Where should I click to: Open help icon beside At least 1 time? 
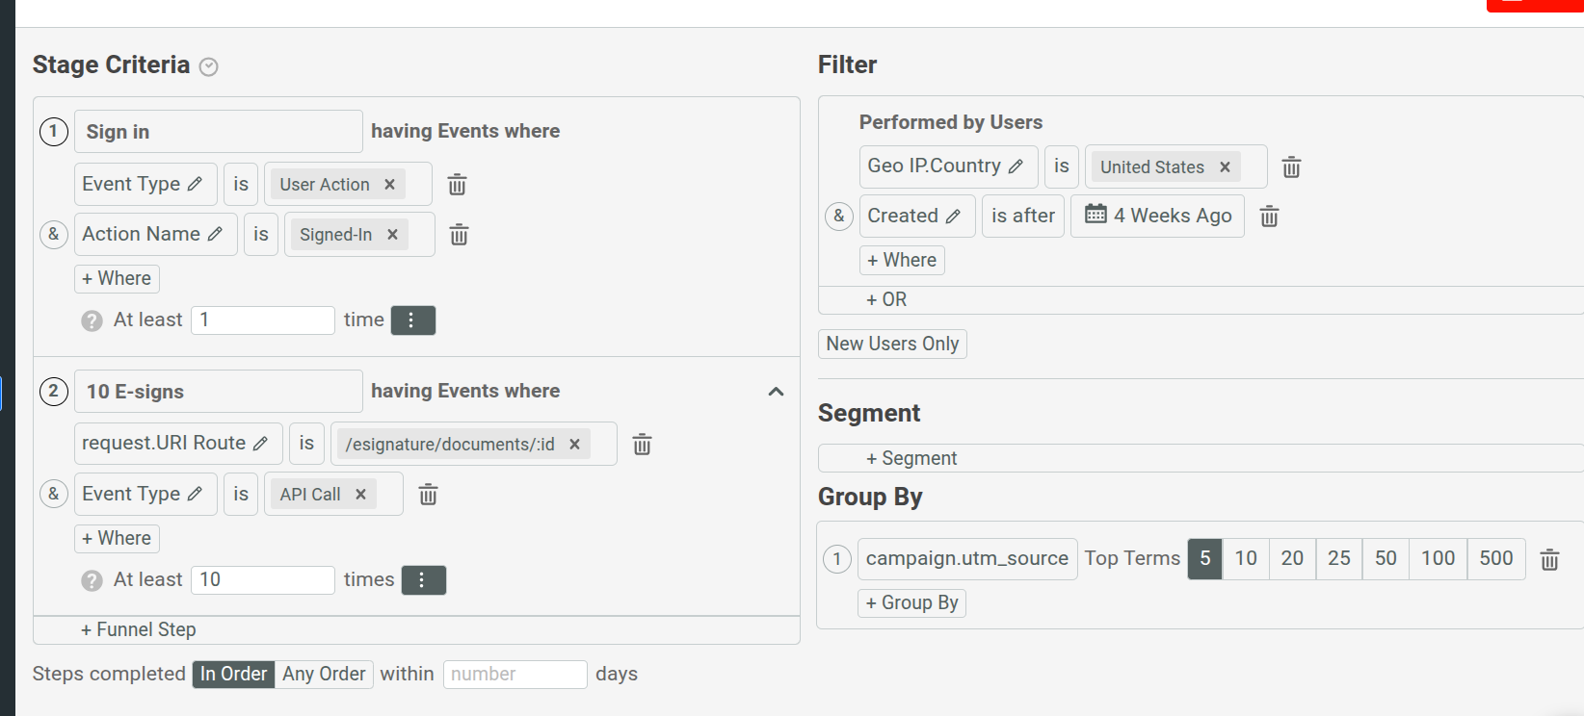92,320
